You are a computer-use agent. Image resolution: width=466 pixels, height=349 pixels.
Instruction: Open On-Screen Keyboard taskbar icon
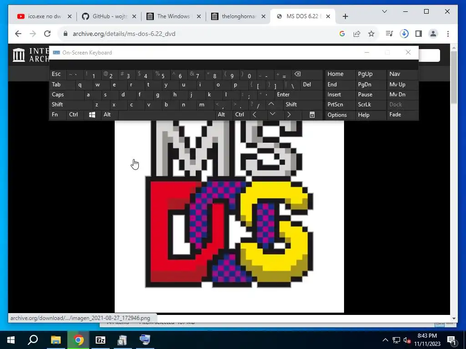(x=145, y=340)
